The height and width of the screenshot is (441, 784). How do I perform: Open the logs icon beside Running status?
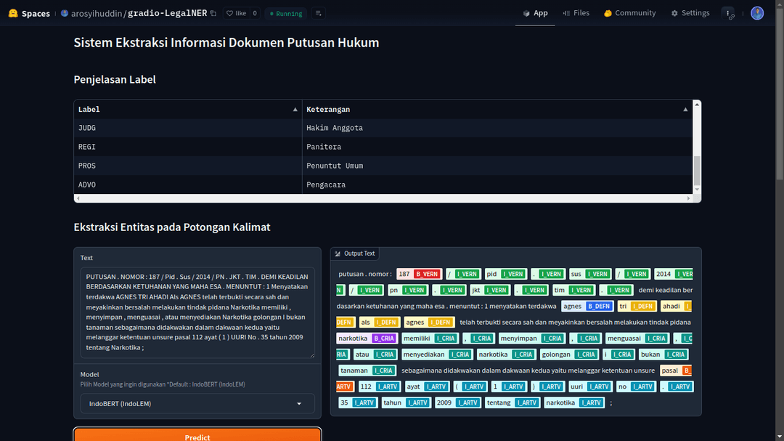tap(319, 13)
